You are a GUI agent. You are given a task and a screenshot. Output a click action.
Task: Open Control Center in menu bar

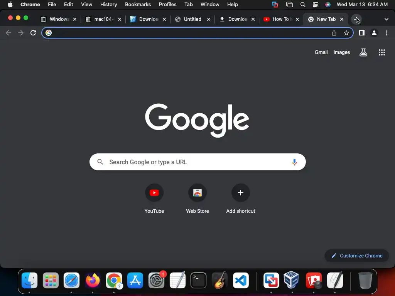pyautogui.click(x=316, y=5)
